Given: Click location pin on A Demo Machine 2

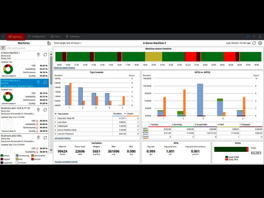Looking at the screenshot, I should coord(38,82).
